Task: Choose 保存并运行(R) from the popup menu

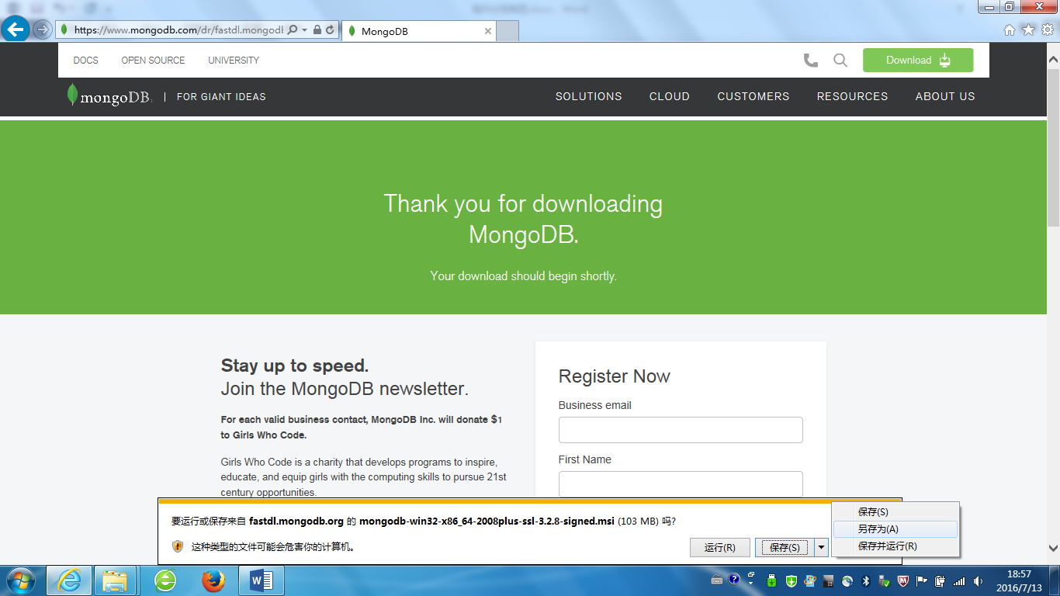Action: click(x=895, y=546)
